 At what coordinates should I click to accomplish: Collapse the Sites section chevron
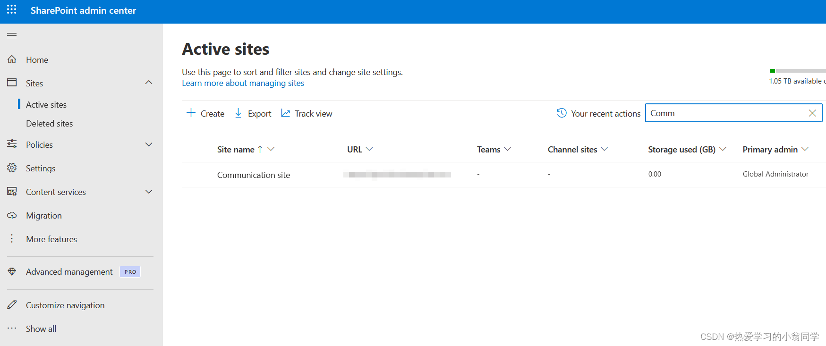tap(149, 83)
